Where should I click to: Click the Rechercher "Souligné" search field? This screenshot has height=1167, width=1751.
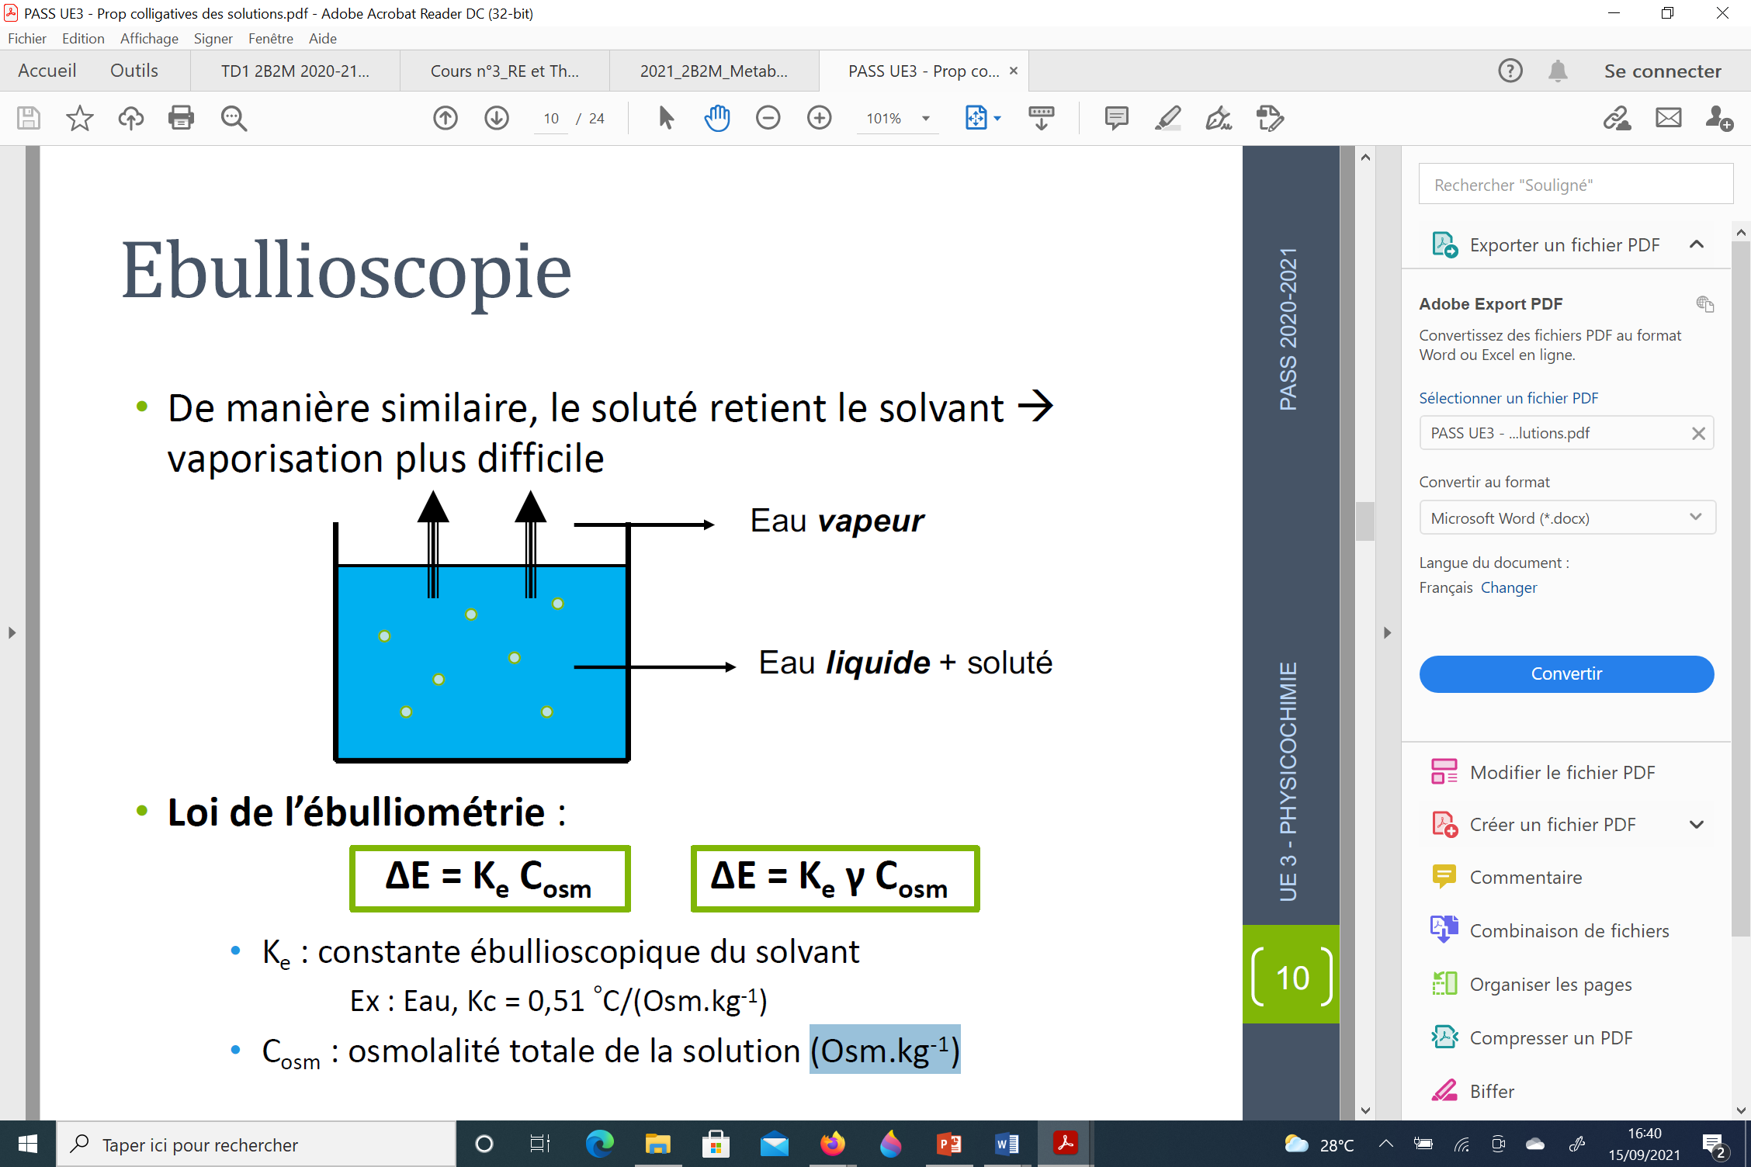(x=1575, y=185)
